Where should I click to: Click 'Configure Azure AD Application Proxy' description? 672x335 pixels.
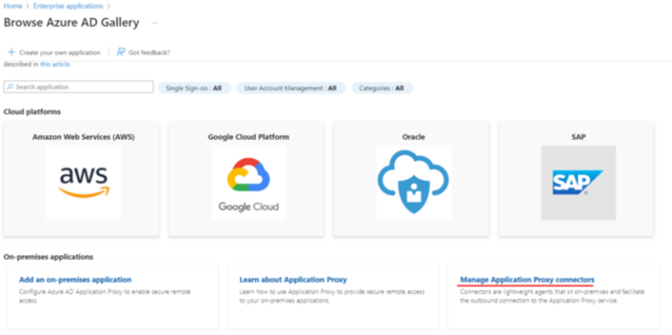(105, 296)
